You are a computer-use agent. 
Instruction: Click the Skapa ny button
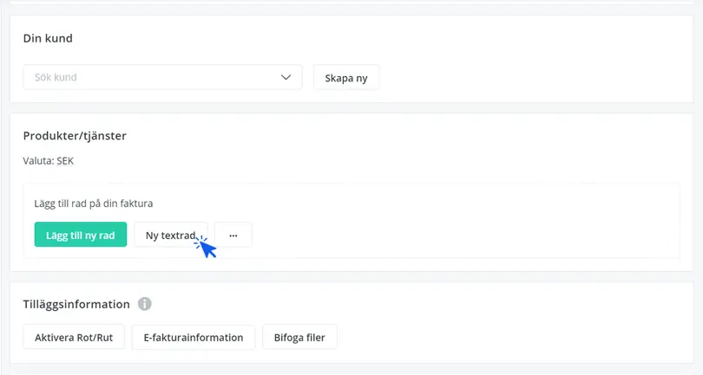tap(346, 78)
